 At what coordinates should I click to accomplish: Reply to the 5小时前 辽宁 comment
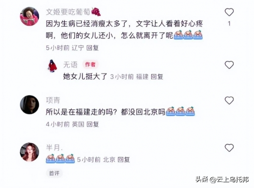(92, 48)
